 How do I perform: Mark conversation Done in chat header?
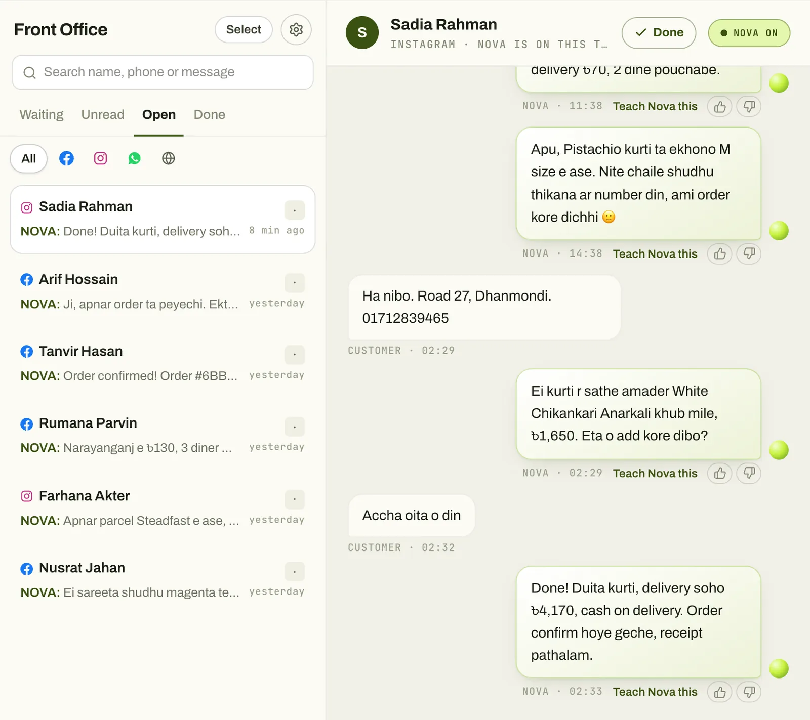click(x=659, y=33)
